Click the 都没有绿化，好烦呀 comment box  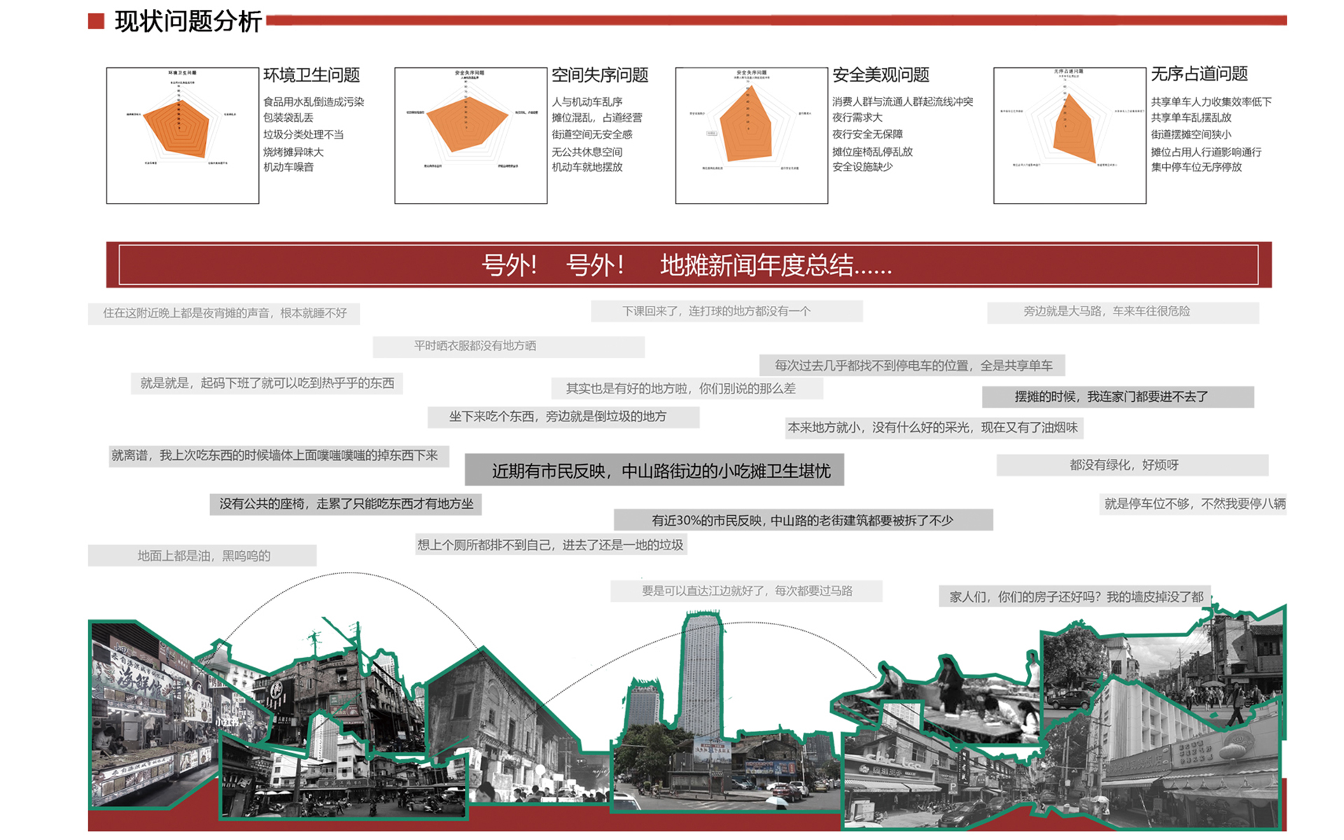click(x=1132, y=465)
